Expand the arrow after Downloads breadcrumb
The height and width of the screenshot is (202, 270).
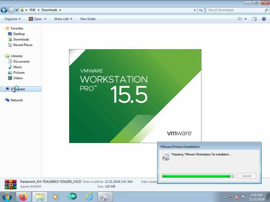(60, 10)
